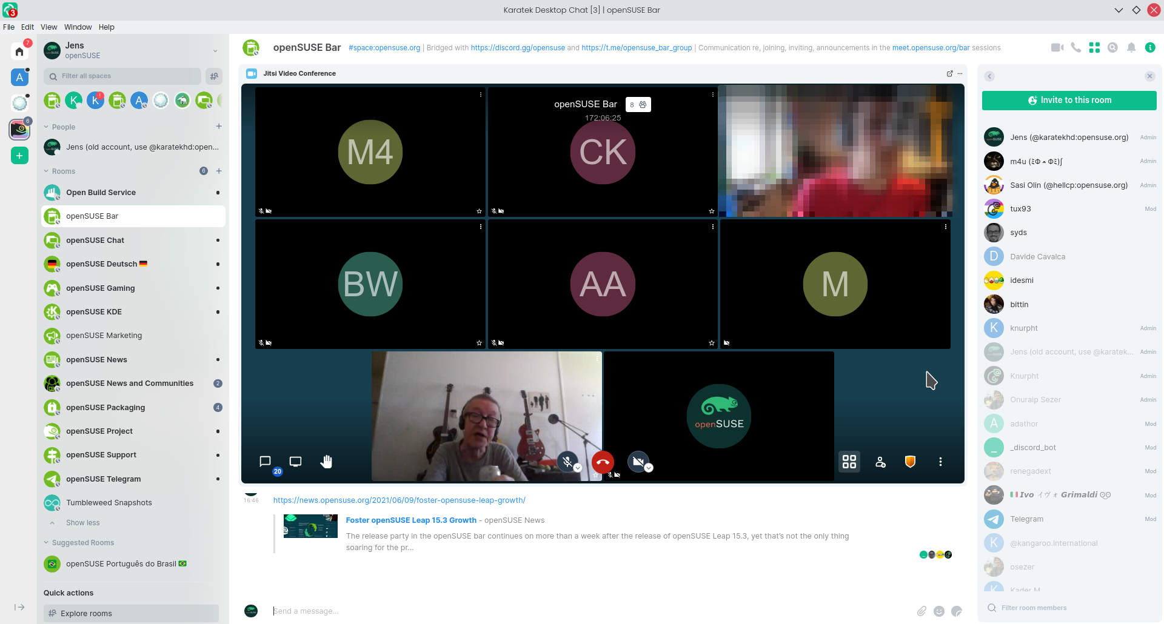The image size is (1164, 624).
Task: Click the article preview thumbnail
Action: [x=310, y=526]
